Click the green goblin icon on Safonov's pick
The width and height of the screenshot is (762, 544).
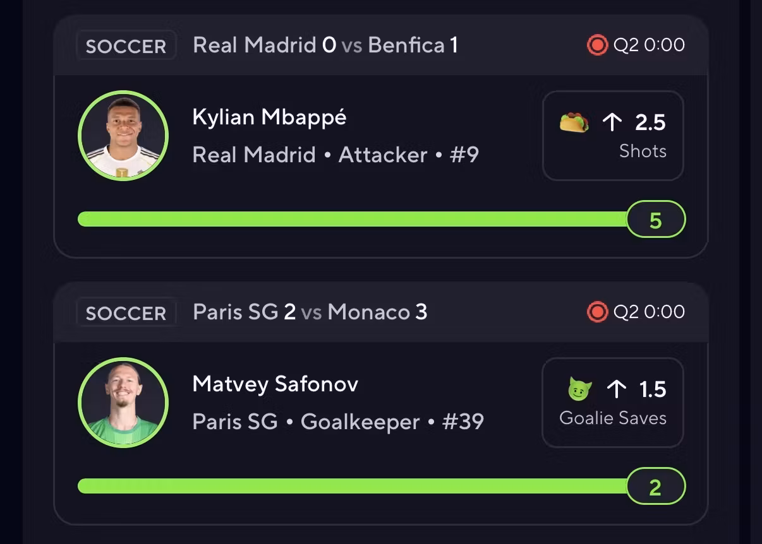click(x=579, y=389)
